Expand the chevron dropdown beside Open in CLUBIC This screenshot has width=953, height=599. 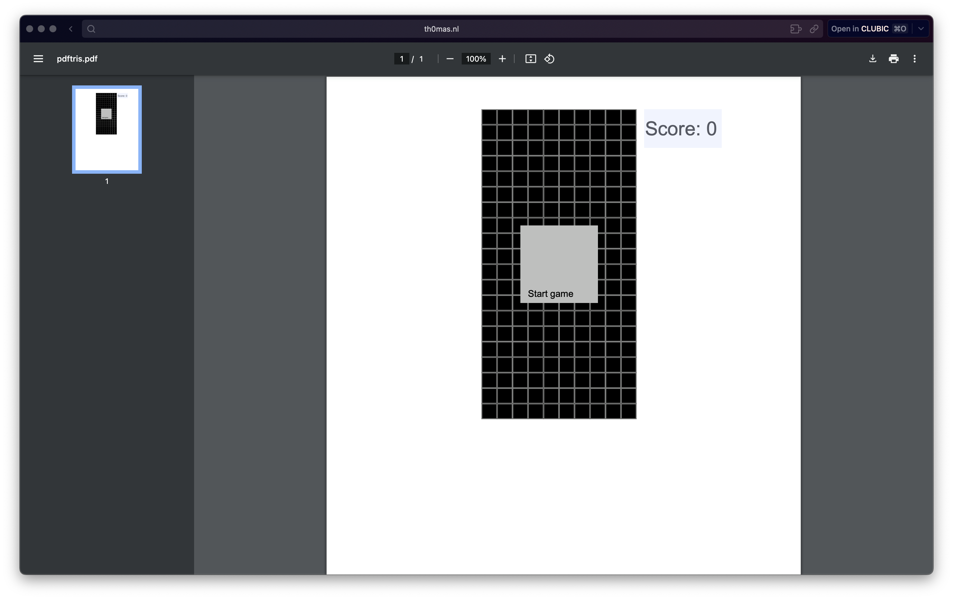coord(920,28)
